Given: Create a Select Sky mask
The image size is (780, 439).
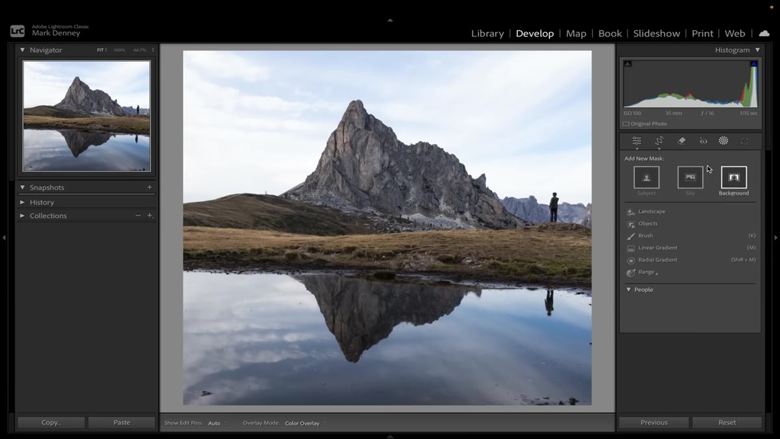Looking at the screenshot, I should [690, 177].
